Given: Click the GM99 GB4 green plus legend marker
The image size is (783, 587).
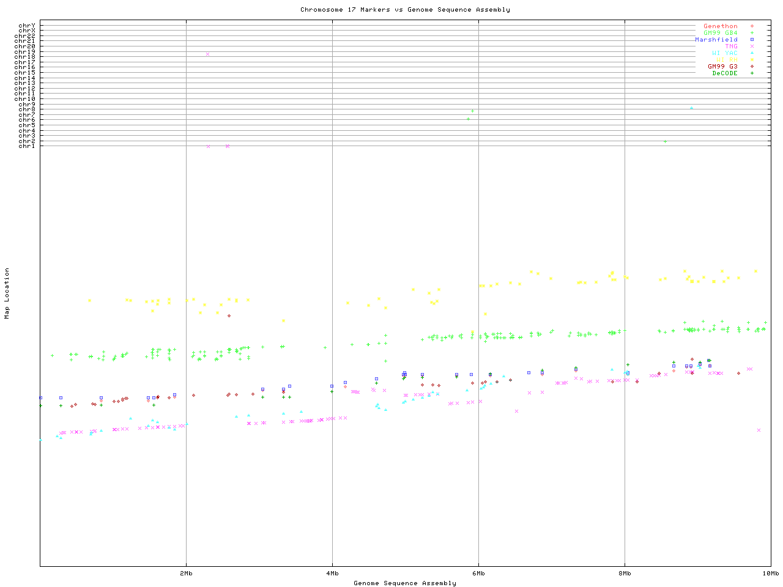Looking at the screenshot, I should [752, 33].
